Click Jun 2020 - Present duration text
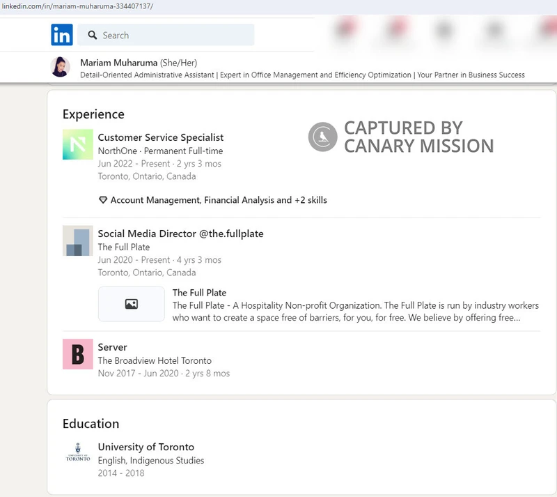Screen dimensions: 557x497 159,260
